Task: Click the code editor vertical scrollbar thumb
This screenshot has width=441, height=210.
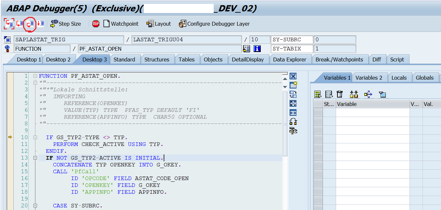Action: [285, 124]
